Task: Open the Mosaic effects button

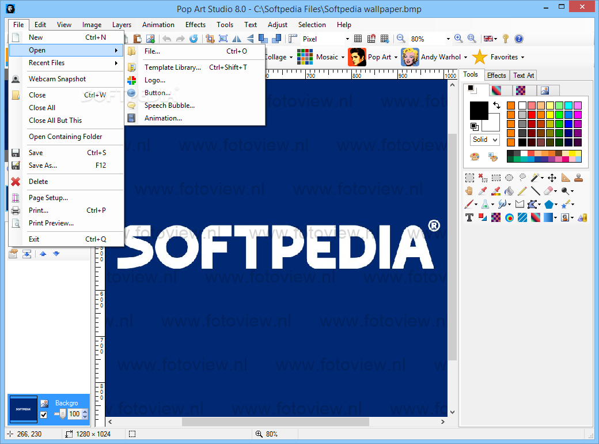Action: (x=321, y=57)
